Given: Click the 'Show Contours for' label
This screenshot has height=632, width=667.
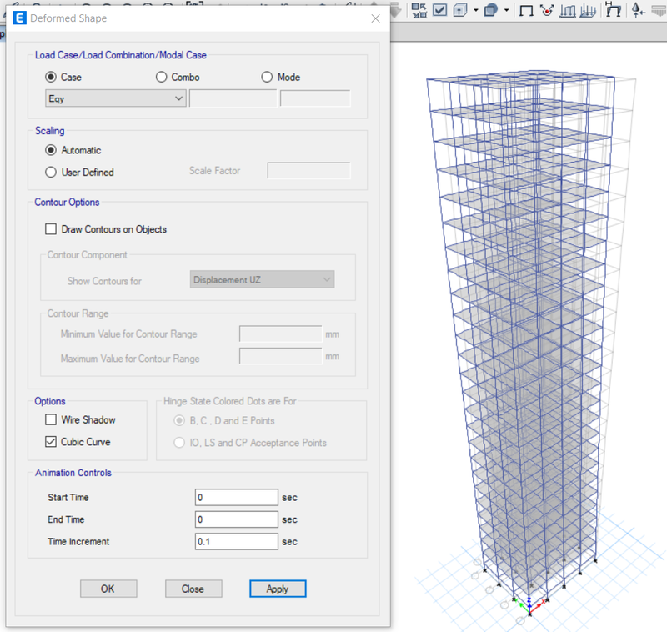Looking at the screenshot, I should 104,281.
